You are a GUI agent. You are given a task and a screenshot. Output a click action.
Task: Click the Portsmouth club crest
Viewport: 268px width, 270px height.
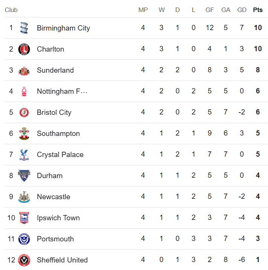24,239
